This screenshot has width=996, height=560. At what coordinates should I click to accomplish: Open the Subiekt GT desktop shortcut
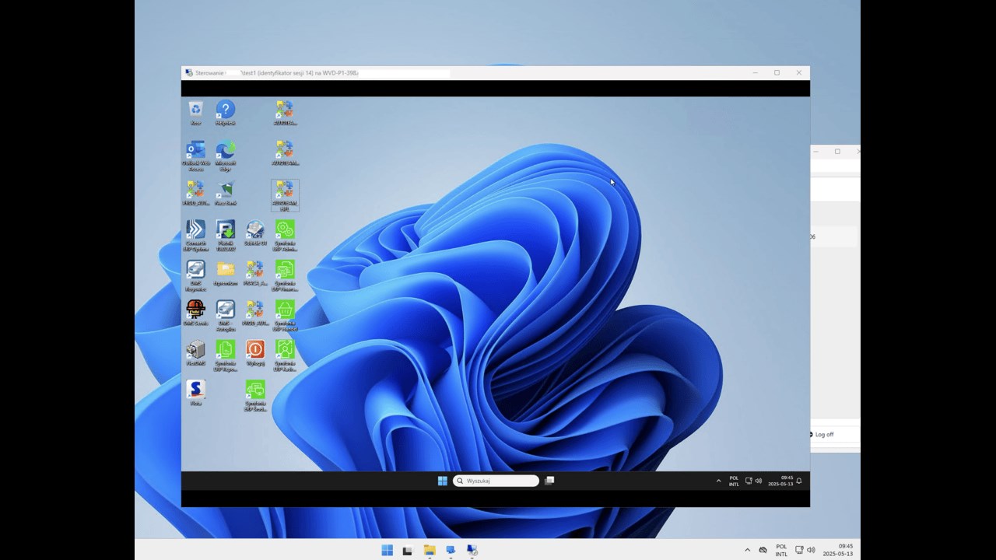point(255,233)
